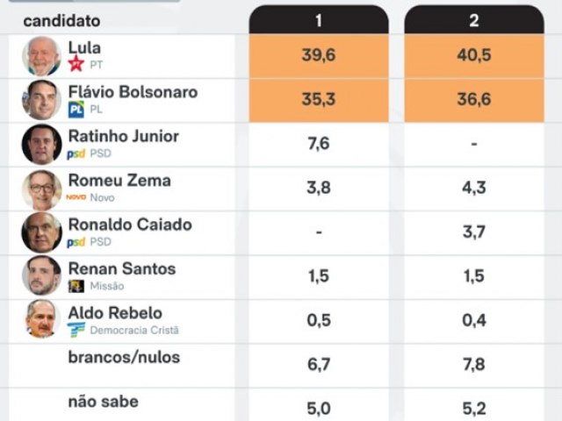Click the Novo party logo under Romeu Zema

(76, 197)
